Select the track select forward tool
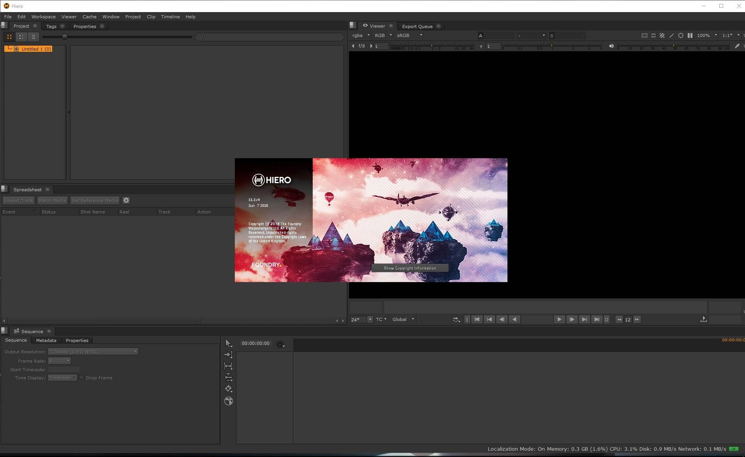Image resolution: width=745 pixels, height=457 pixels. click(228, 355)
